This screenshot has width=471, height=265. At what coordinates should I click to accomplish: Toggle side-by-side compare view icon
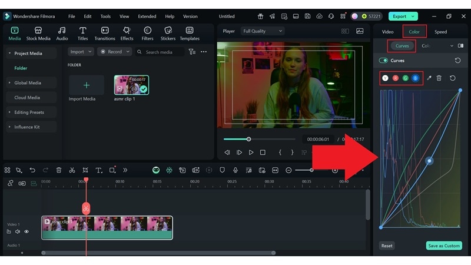(460, 46)
